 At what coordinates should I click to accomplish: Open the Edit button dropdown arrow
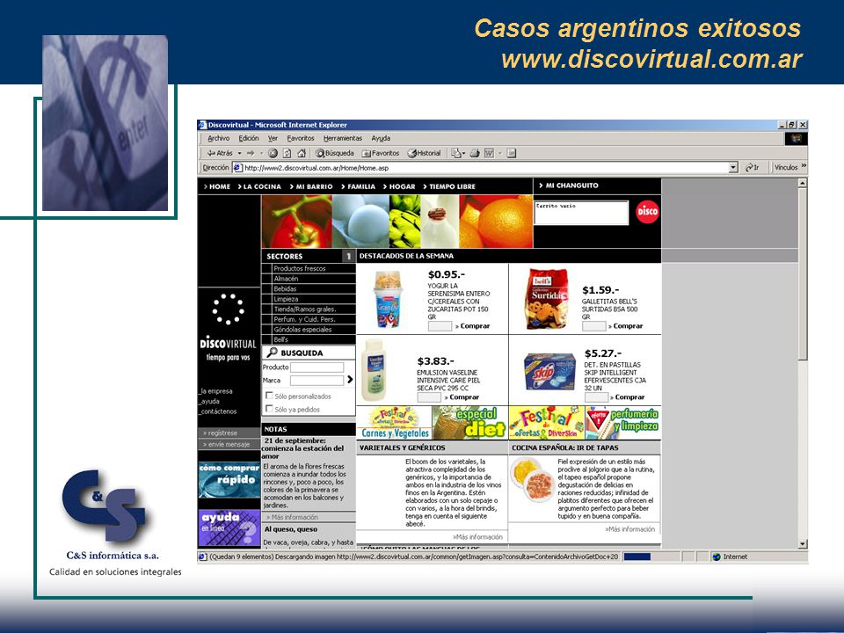click(x=499, y=153)
